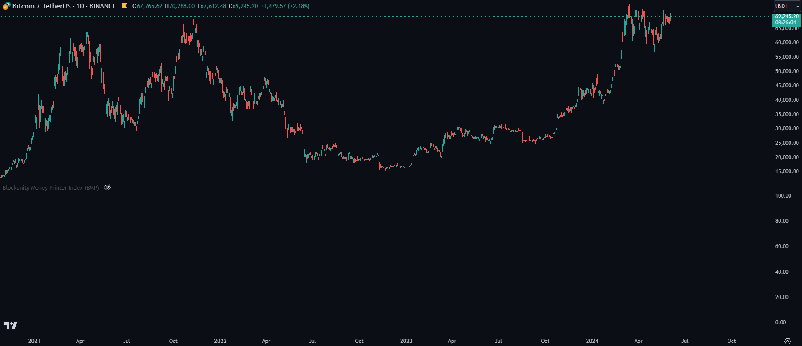Click the 35,000.00 price axis label
Image resolution: width=802 pixels, height=346 pixels.
(787, 114)
